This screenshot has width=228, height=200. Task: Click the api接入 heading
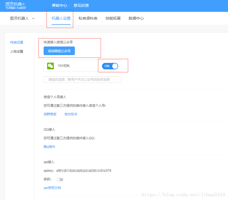coord(49,162)
